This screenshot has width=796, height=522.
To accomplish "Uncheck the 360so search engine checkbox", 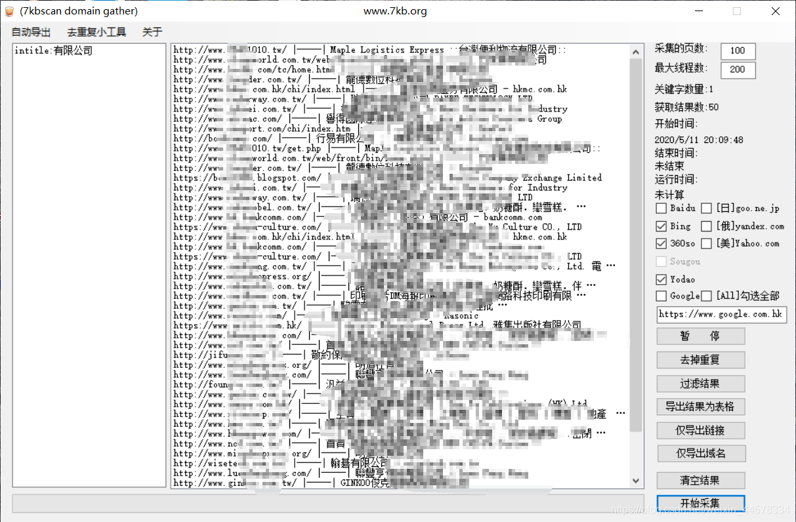I will tap(661, 243).
